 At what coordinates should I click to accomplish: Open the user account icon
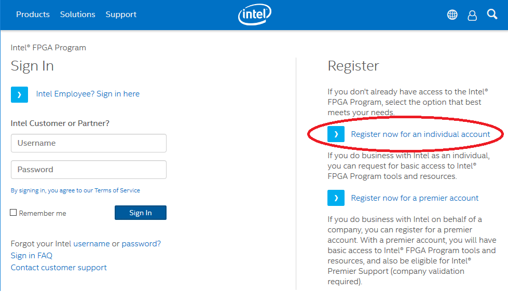pos(472,15)
